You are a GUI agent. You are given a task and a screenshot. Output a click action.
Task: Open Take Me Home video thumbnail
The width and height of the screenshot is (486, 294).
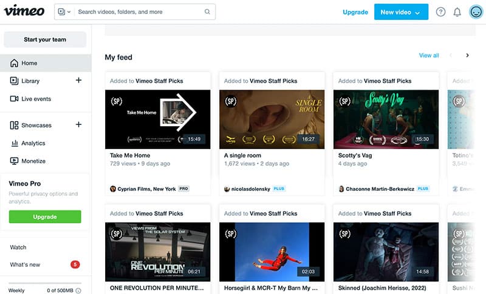(x=158, y=119)
